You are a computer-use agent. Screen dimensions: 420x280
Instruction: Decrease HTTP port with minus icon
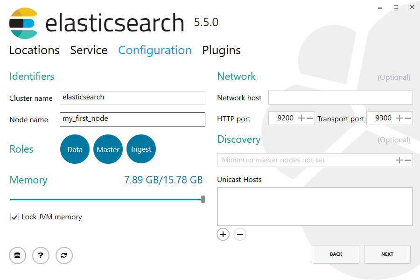point(310,119)
